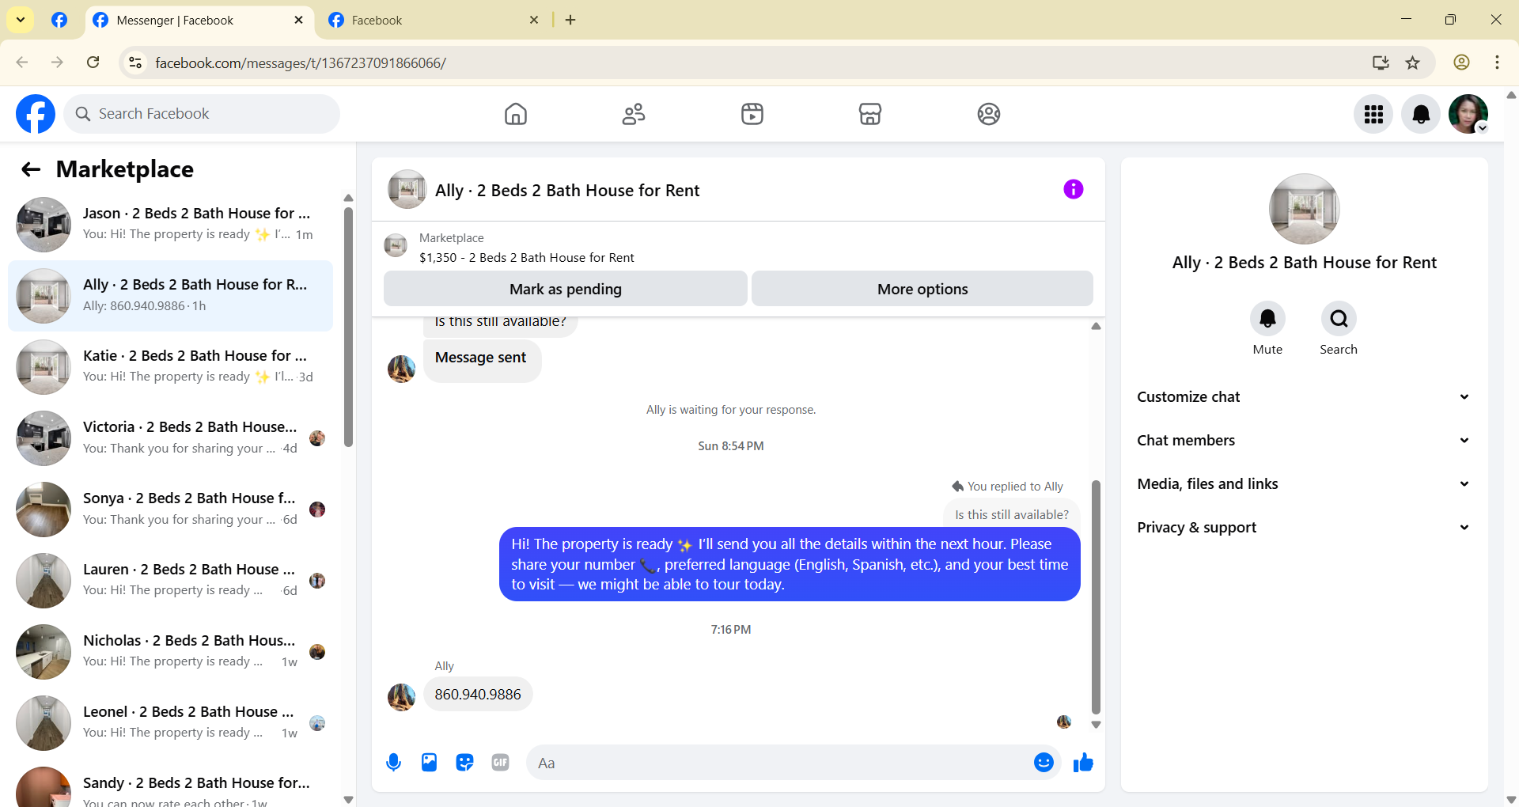Open Leonel's conversation in the list
The image size is (1519, 807).
coord(170,722)
